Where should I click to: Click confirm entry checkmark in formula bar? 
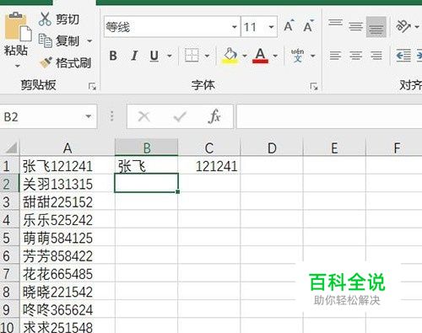pyautogui.click(x=180, y=116)
